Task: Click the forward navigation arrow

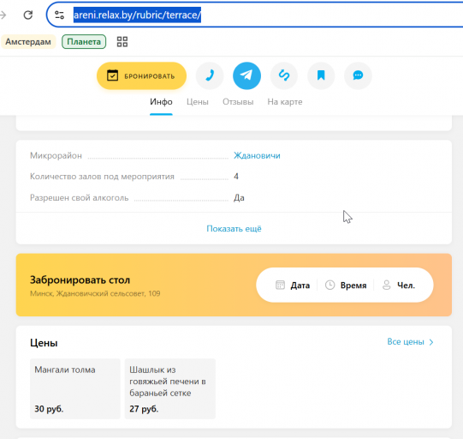Action: pyautogui.click(x=3, y=15)
